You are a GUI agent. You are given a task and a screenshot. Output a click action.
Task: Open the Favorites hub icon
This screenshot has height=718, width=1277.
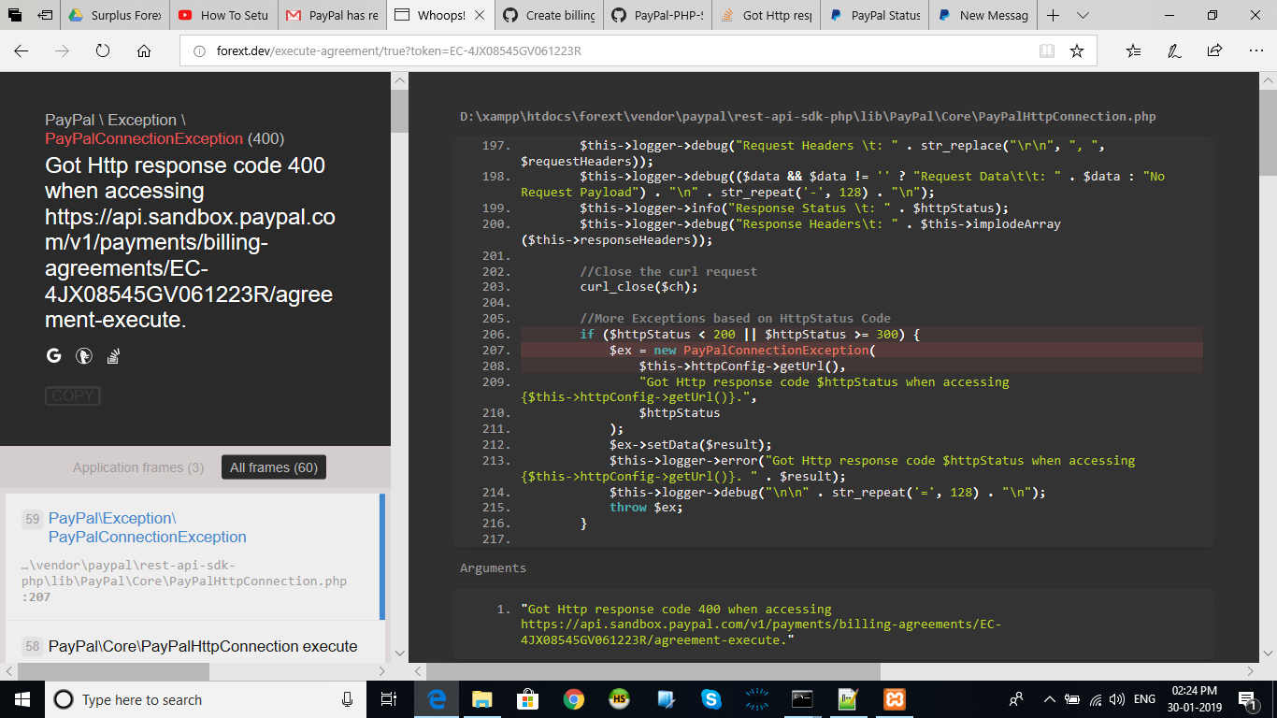coord(1133,51)
